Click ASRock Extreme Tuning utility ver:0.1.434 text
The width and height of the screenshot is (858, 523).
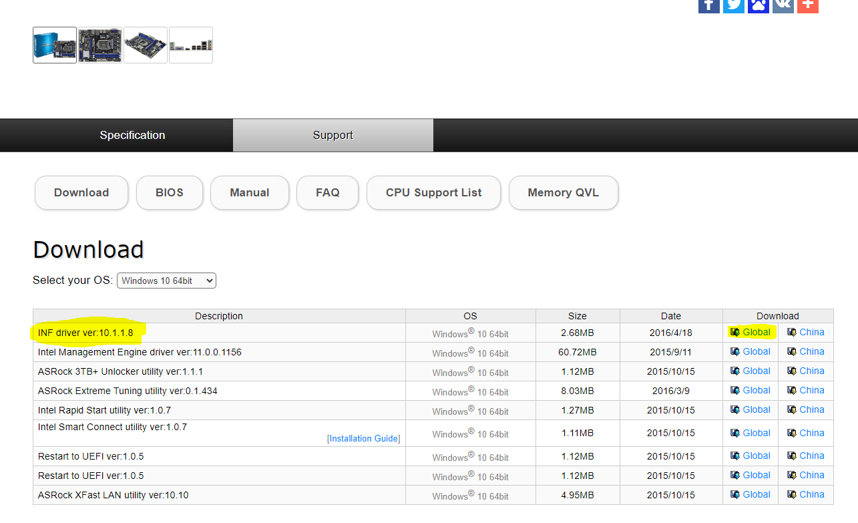[128, 390]
